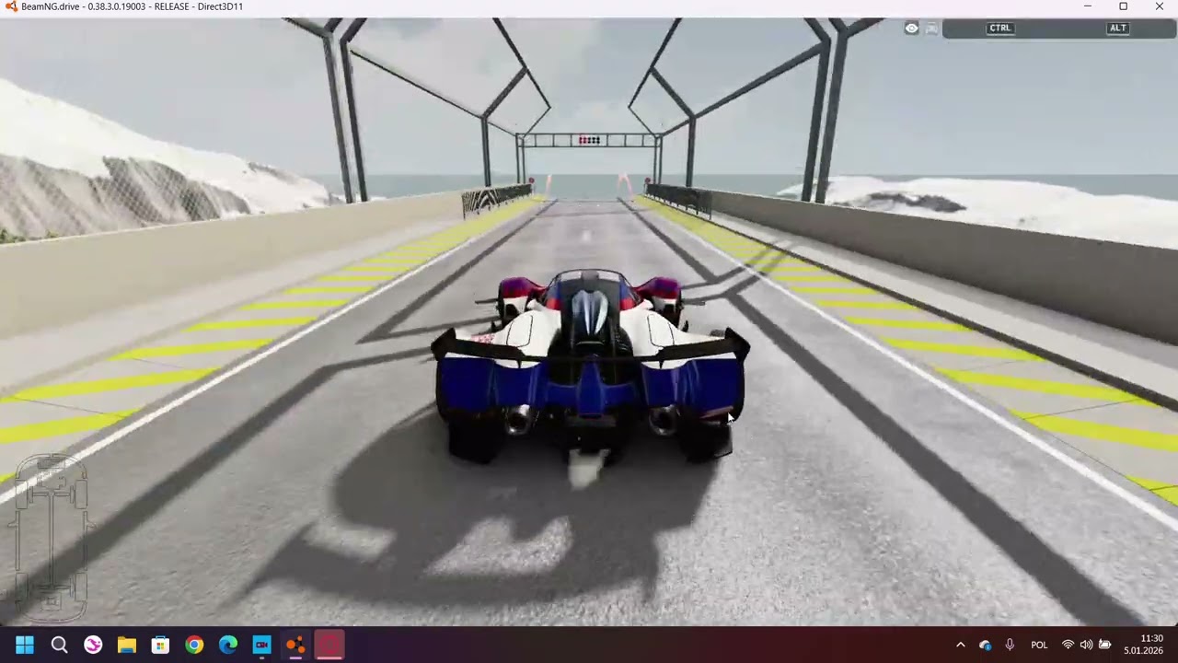Launch Google Chrome from the taskbar
The height and width of the screenshot is (663, 1178).
click(194, 646)
